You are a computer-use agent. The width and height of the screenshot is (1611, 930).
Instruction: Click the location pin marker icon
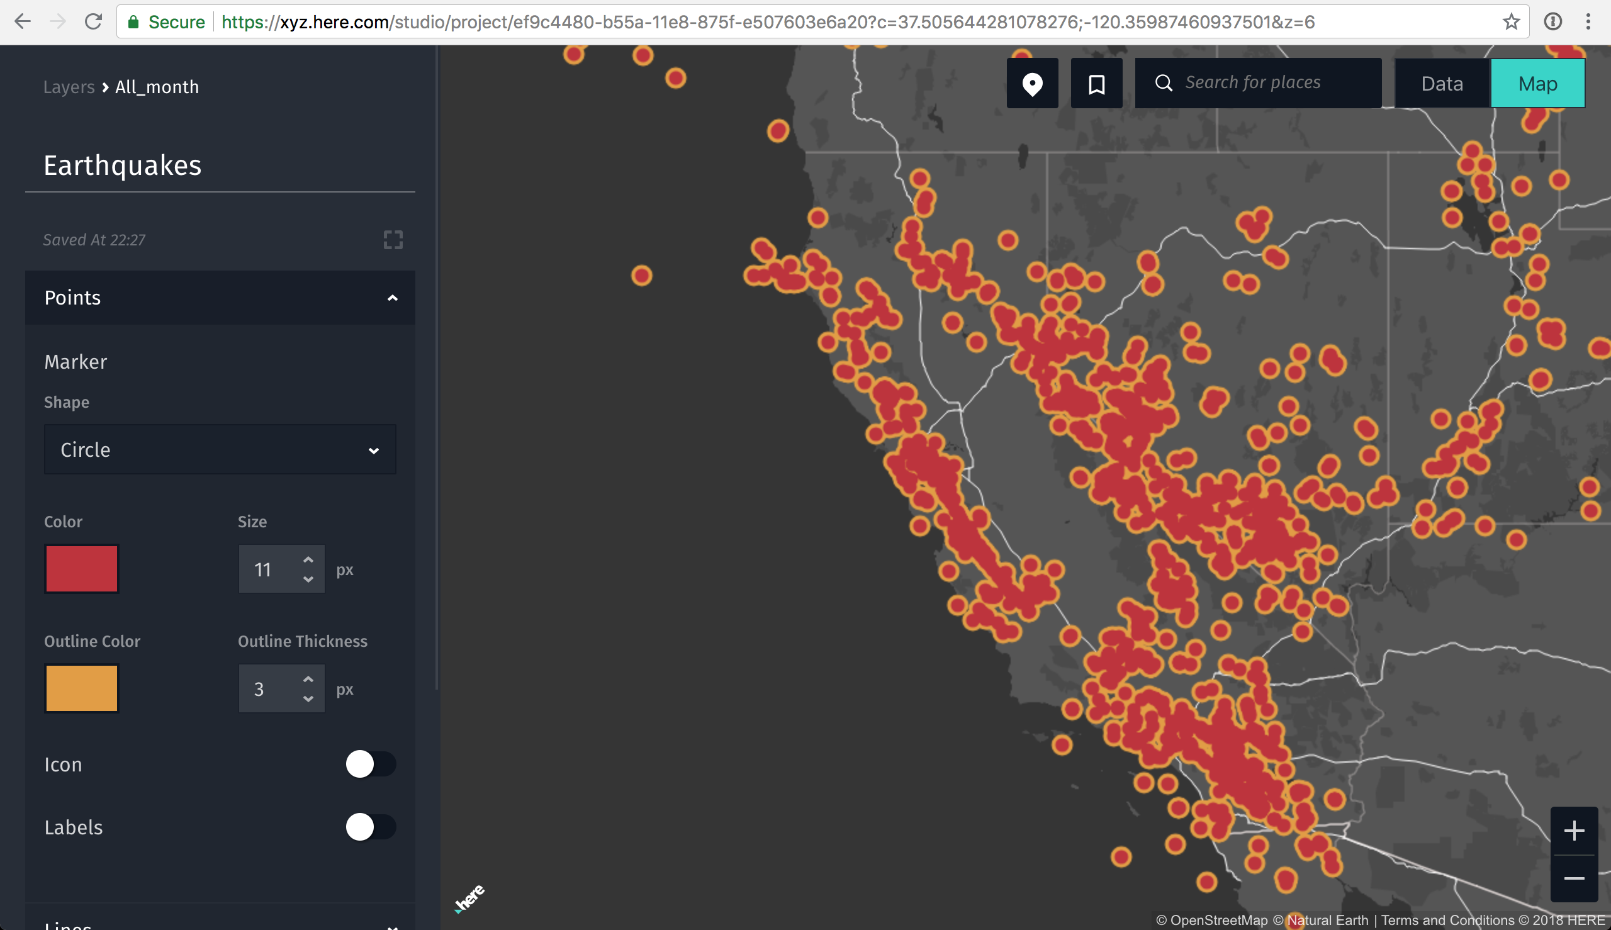[1031, 84]
